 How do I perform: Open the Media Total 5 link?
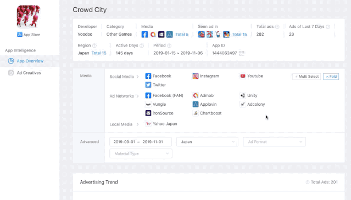click(x=182, y=35)
